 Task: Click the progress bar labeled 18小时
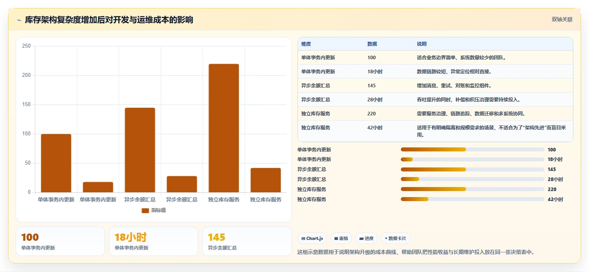point(472,159)
